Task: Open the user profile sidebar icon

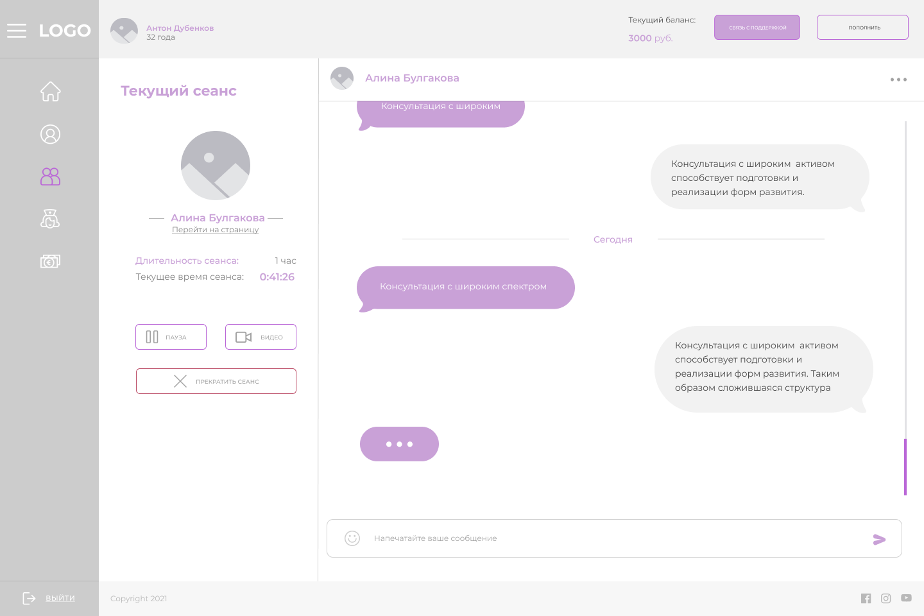Action: [50, 134]
